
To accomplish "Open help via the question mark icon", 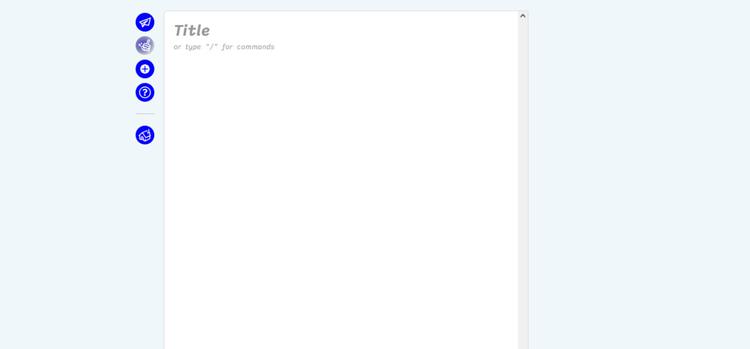I will 145,93.
